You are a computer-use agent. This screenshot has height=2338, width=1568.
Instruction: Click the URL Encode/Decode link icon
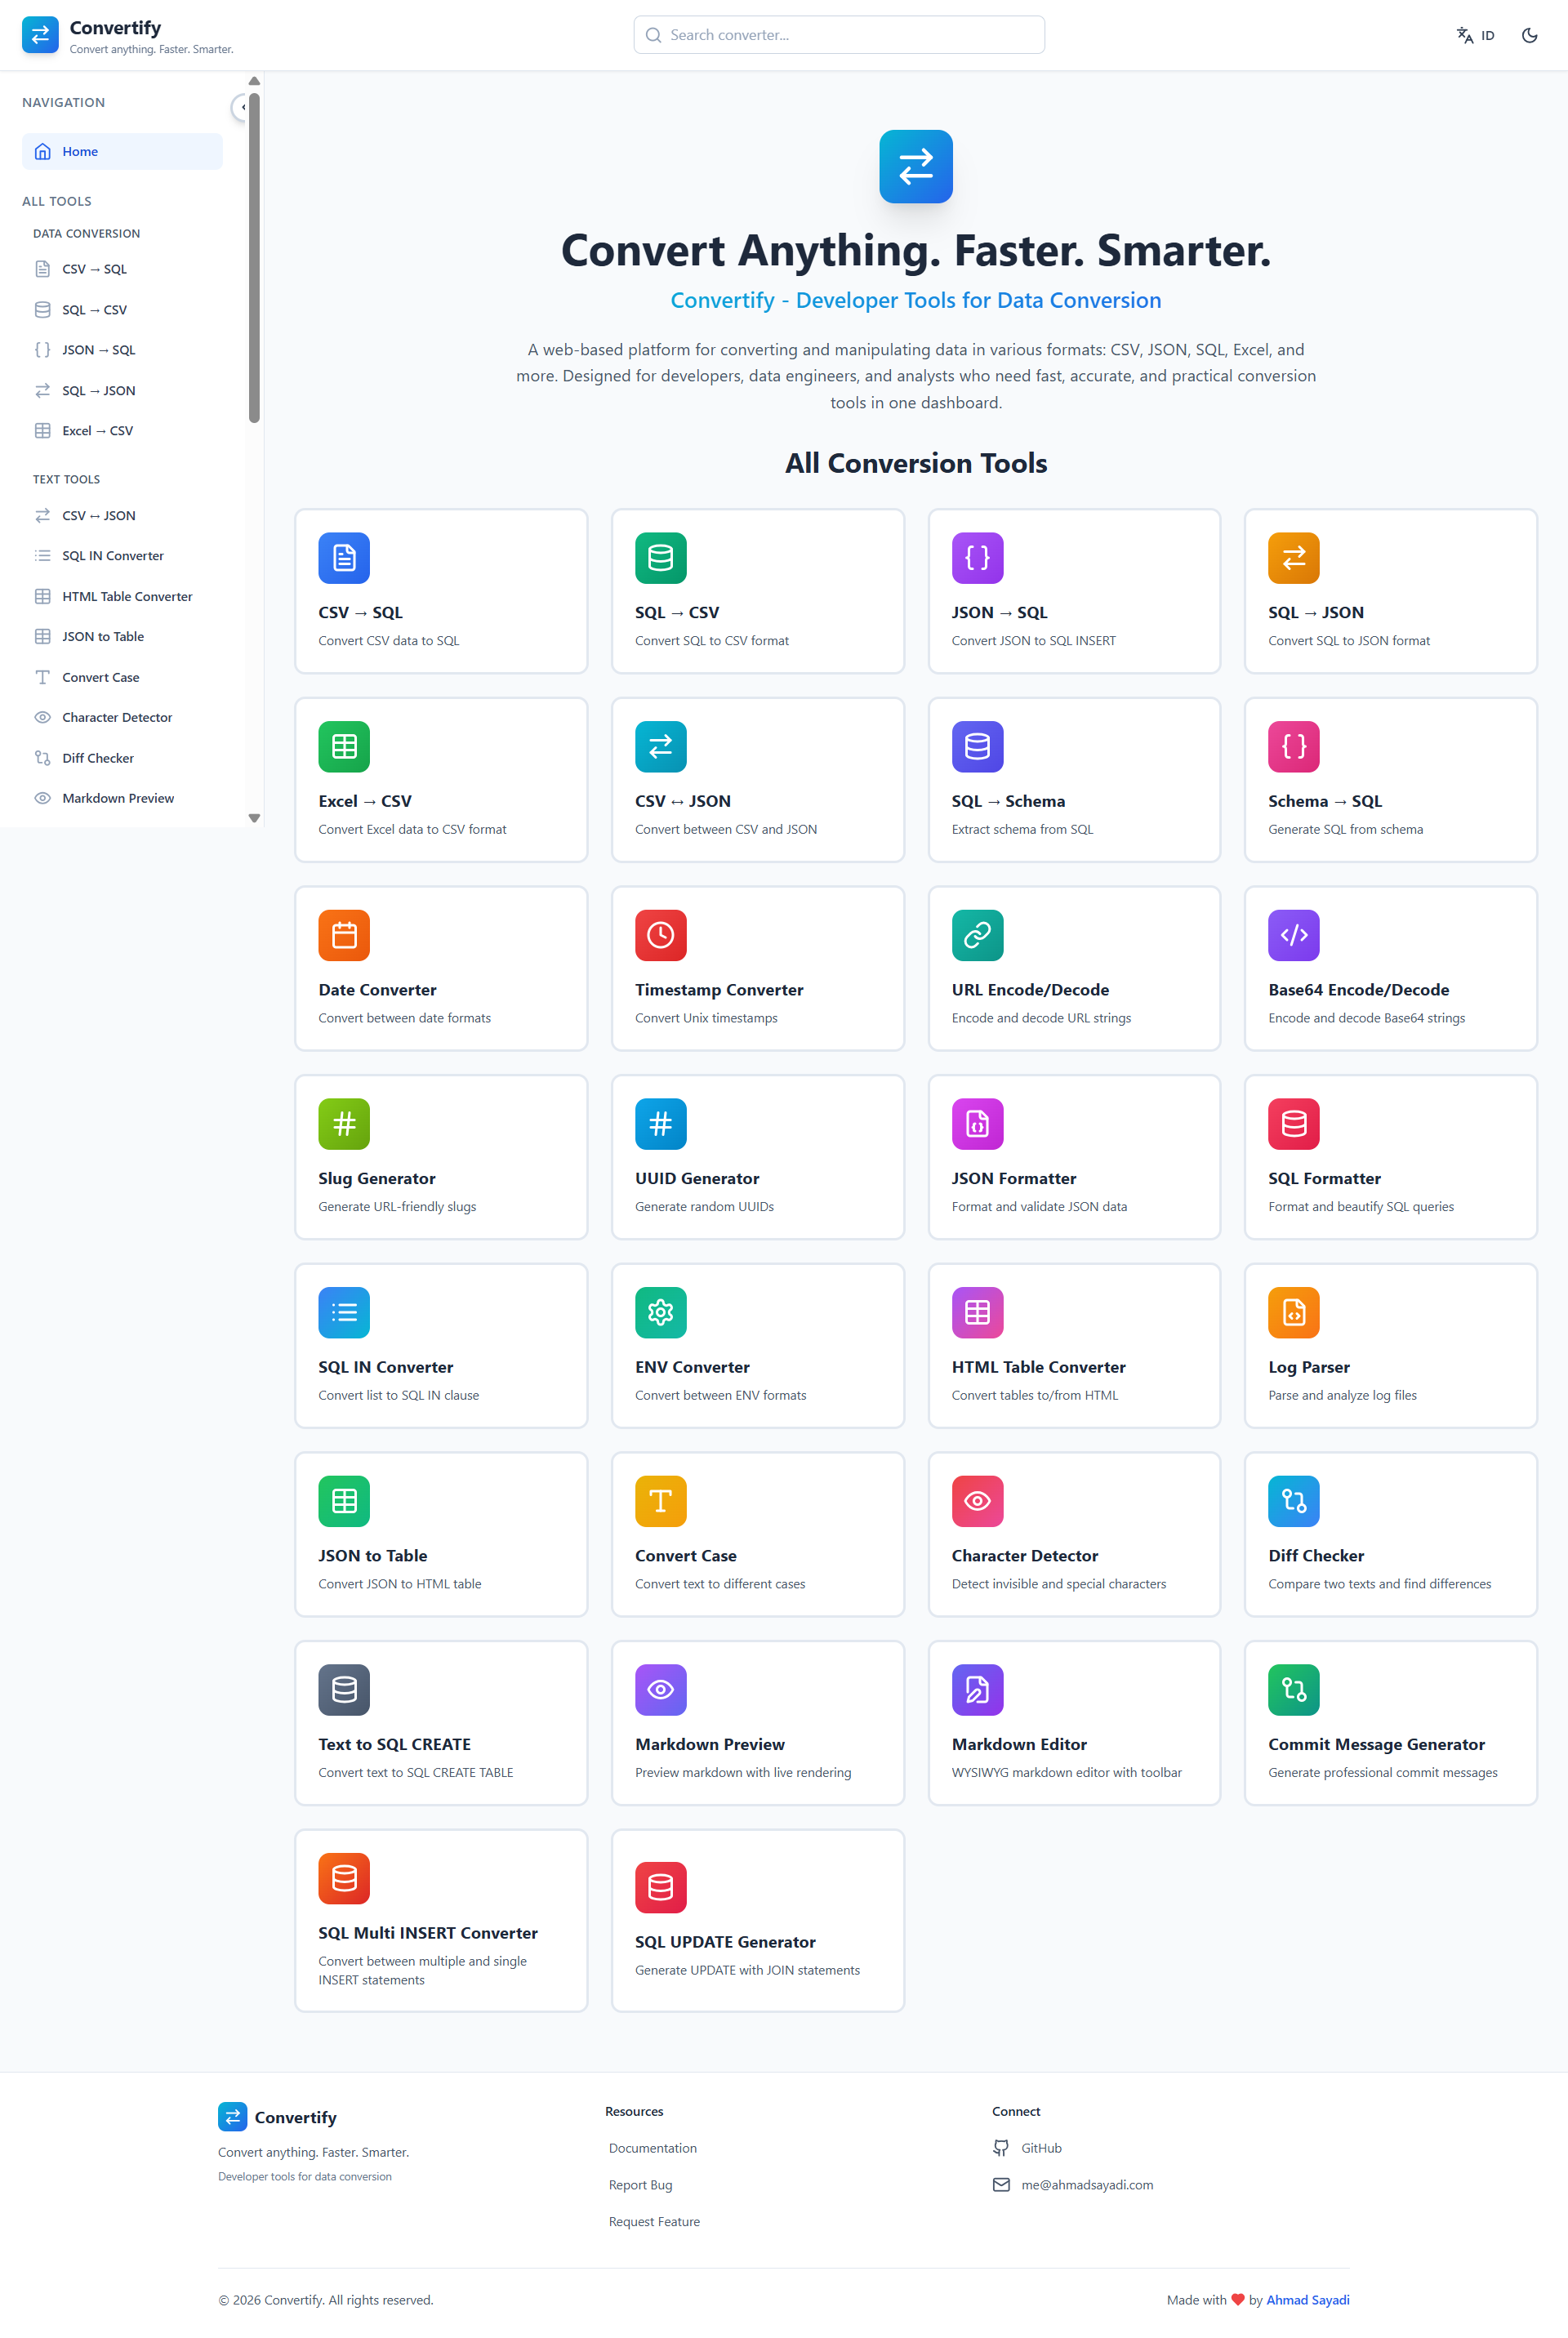point(977,936)
